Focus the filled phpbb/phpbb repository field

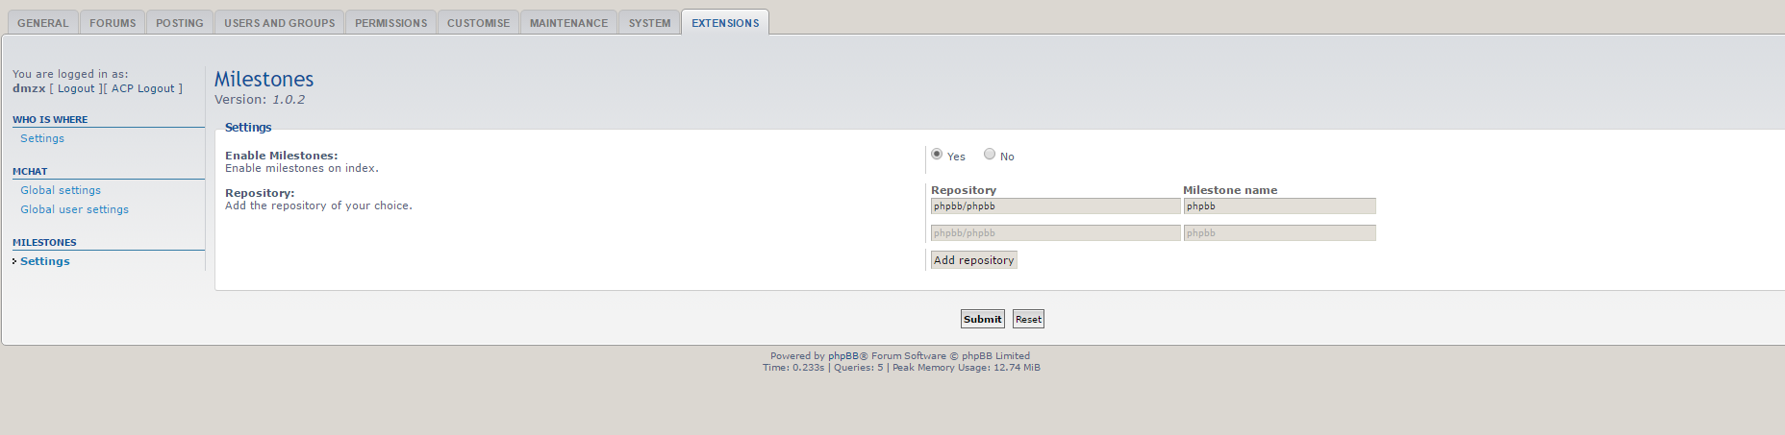[1055, 206]
